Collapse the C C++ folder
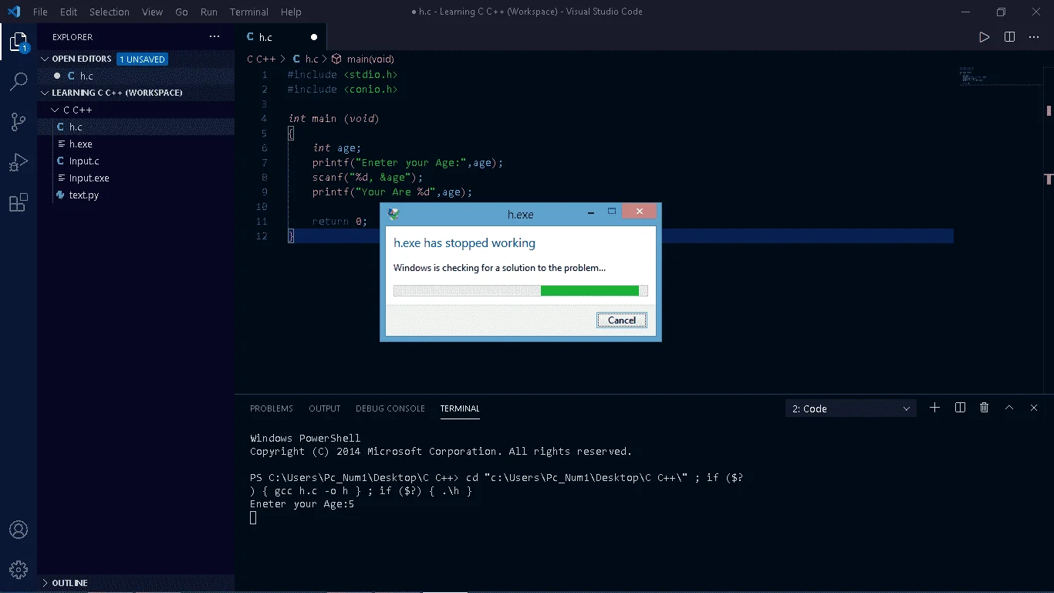1054x593 pixels. coord(136,110)
